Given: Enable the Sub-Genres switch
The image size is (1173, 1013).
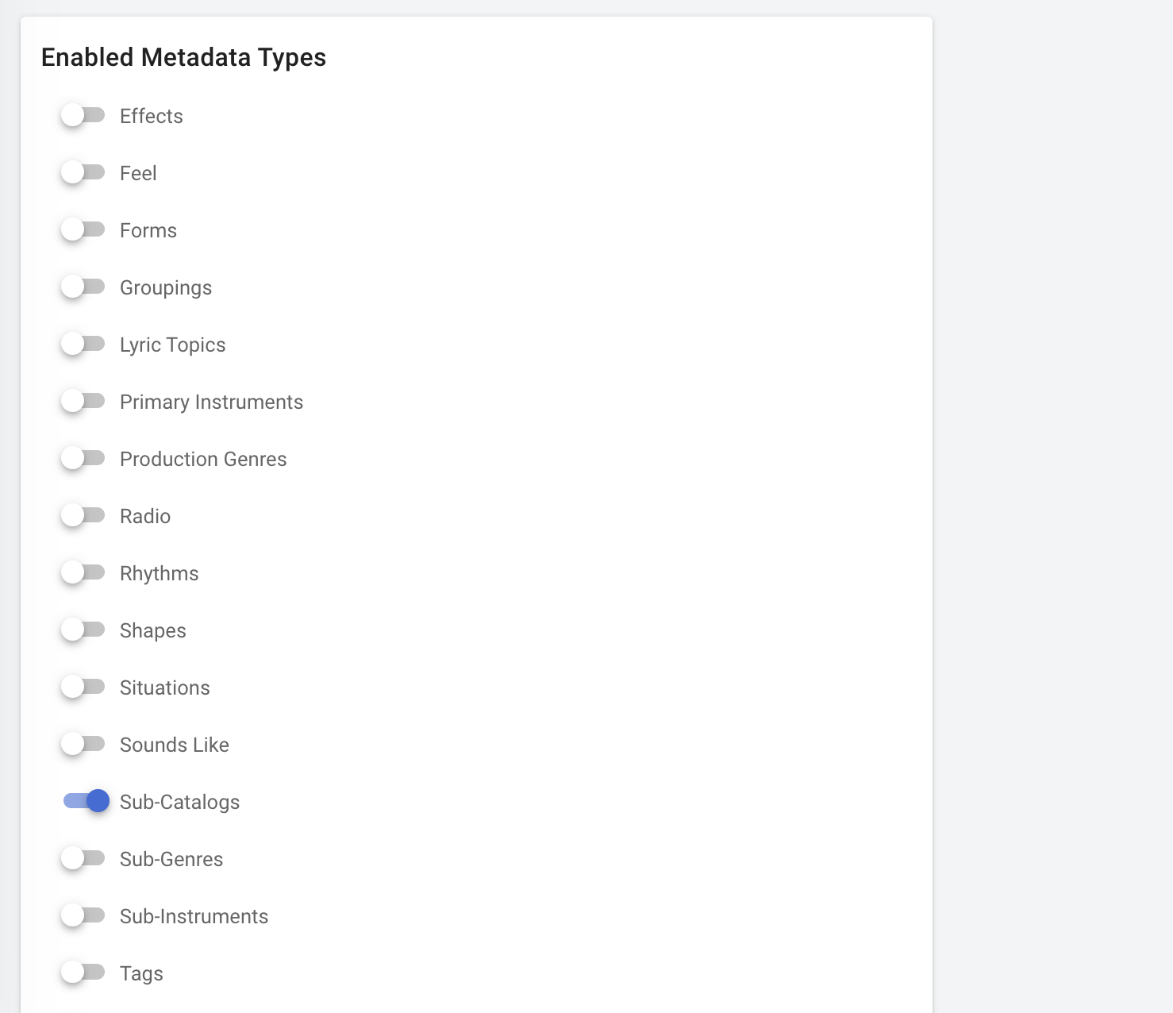Looking at the screenshot, I should tap(83, 859).
